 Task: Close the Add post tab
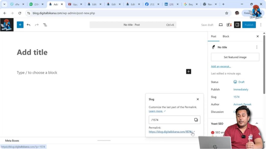click(x=62, y=4)
